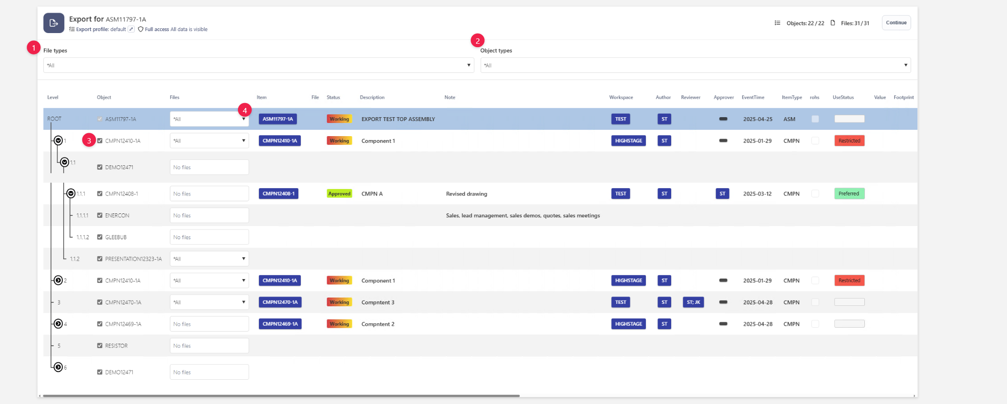Click the EventTime column header
Image resolution: width=1007 pixels, height=404 pixels.
point(753,97)
